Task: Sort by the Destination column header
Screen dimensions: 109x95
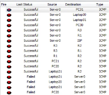Action: (80, 4)
